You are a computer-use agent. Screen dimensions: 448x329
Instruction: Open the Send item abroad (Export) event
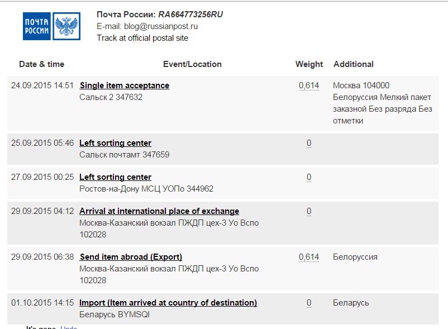coord(131,257)
